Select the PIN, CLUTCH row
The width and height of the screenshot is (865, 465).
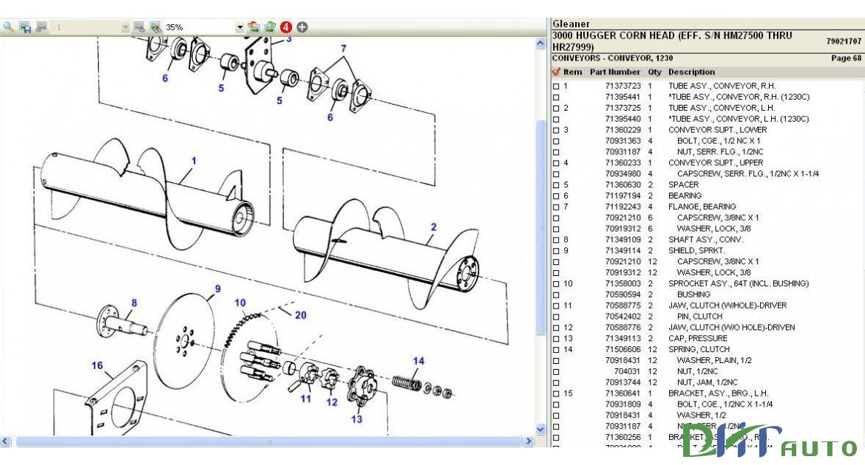click(x=699, y=317)
